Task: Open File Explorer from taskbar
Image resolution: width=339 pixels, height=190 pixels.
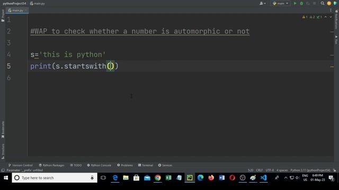Action: [126, 178]
